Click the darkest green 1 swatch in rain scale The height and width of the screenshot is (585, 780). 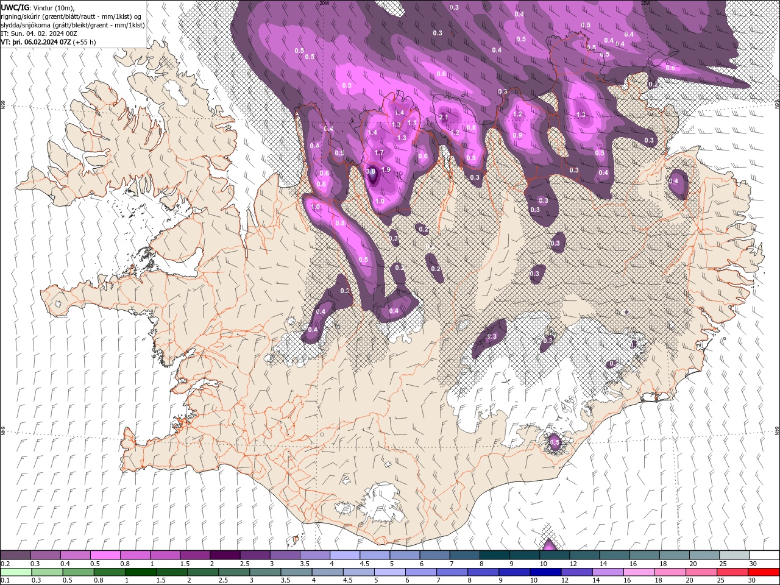(141, 572)
